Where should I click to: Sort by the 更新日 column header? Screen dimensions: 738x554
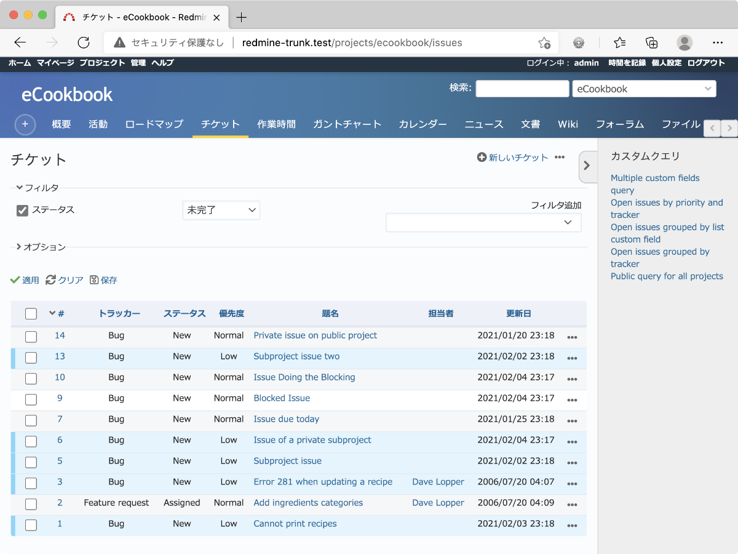click(518, 313)
